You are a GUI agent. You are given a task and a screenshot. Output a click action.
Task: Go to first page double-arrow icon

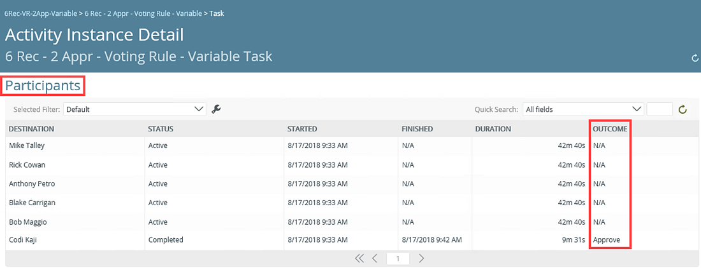(359, 258)
